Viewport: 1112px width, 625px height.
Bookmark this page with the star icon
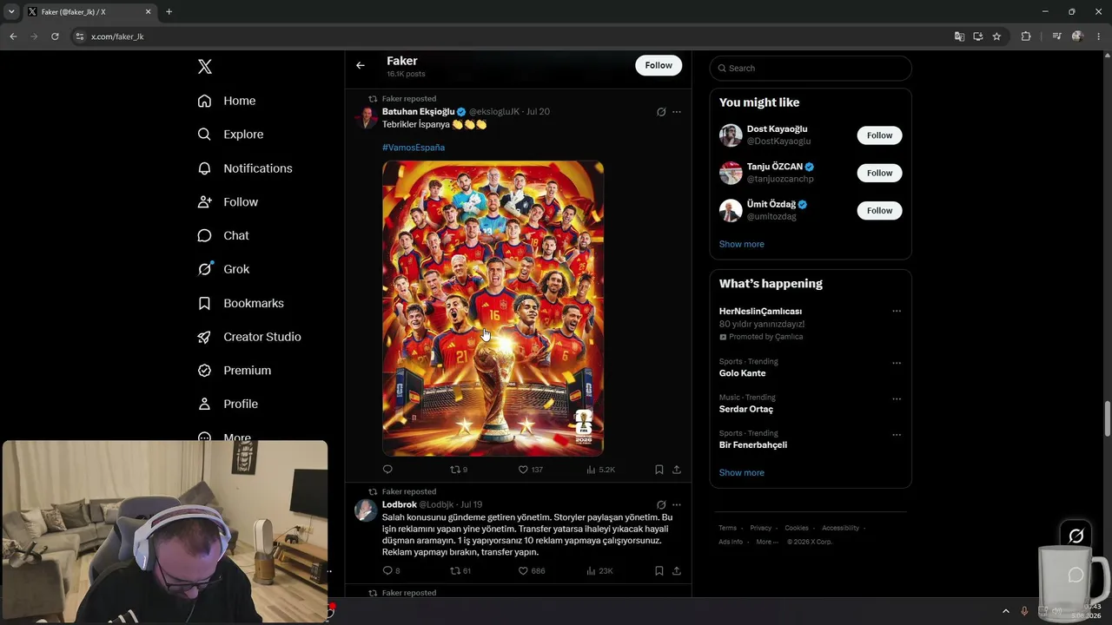point(996,36)
